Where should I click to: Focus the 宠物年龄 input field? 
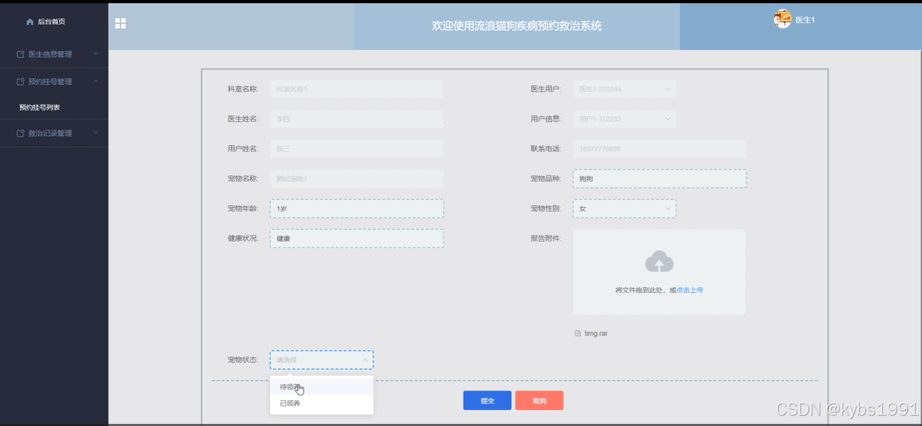click(356, 209)
